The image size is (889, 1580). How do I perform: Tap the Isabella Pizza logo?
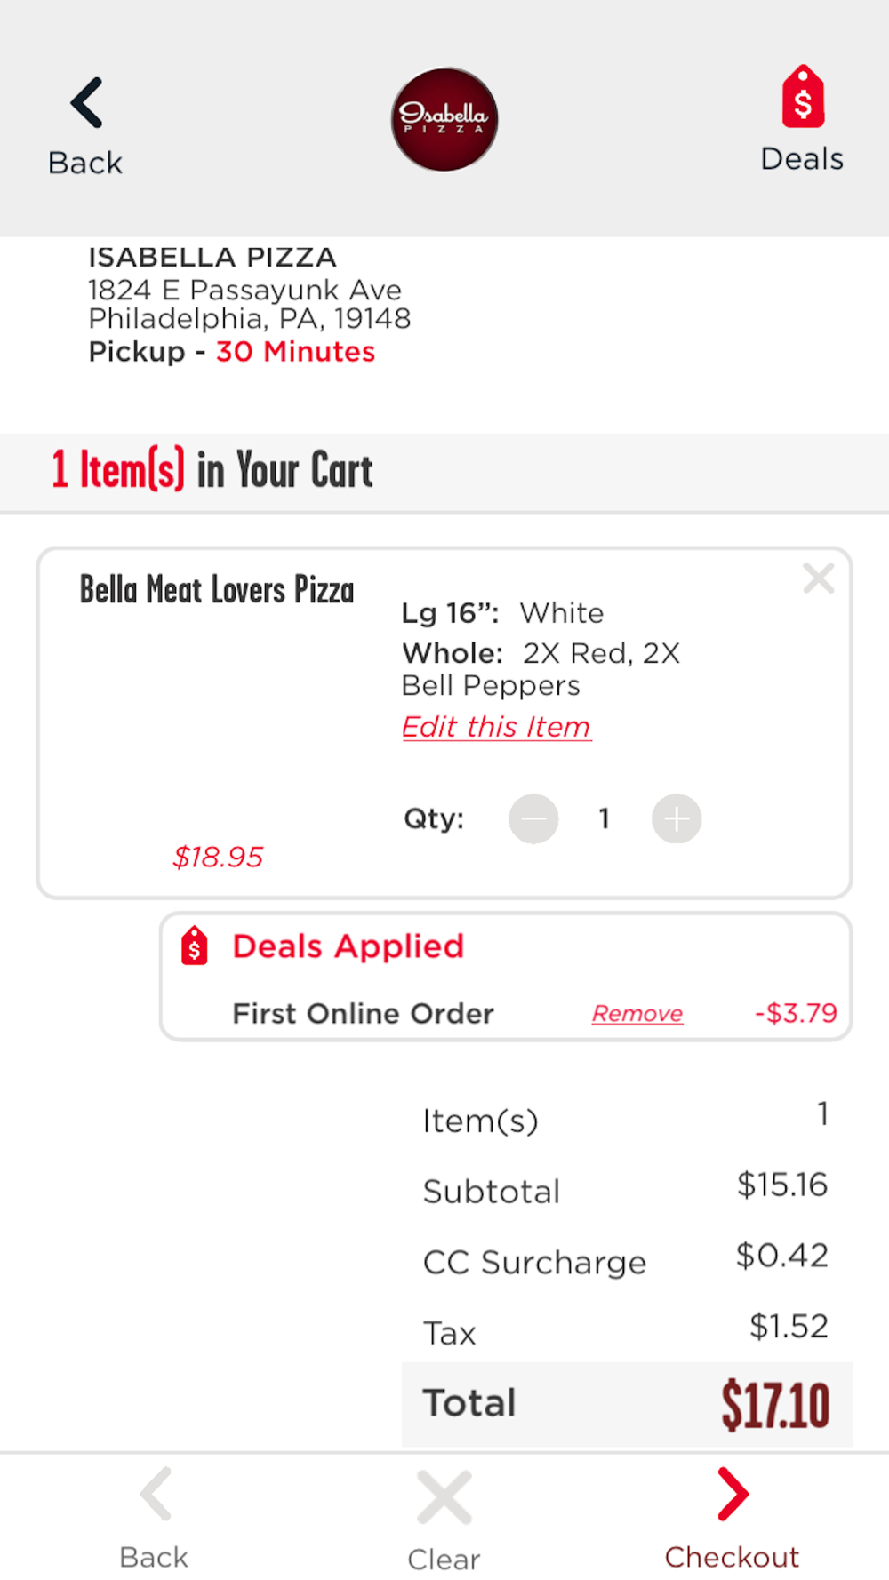click(x=444, y=120)
